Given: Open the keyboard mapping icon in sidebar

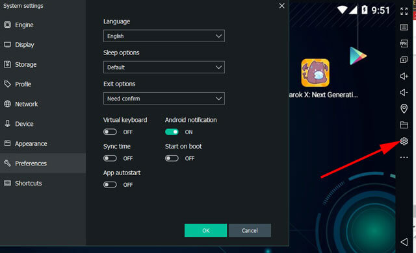Looking at the screenshot, I should coord(404,27).
